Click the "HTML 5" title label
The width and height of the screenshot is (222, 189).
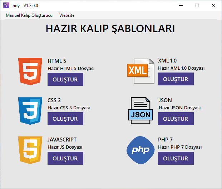[x=57, y=61]
